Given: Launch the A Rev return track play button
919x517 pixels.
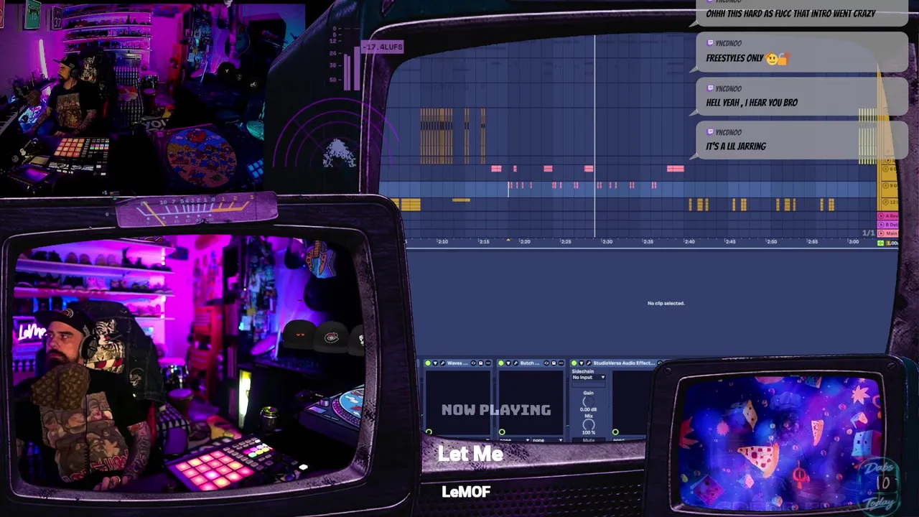Looking at the screenshot, I should tap(881, 216).
